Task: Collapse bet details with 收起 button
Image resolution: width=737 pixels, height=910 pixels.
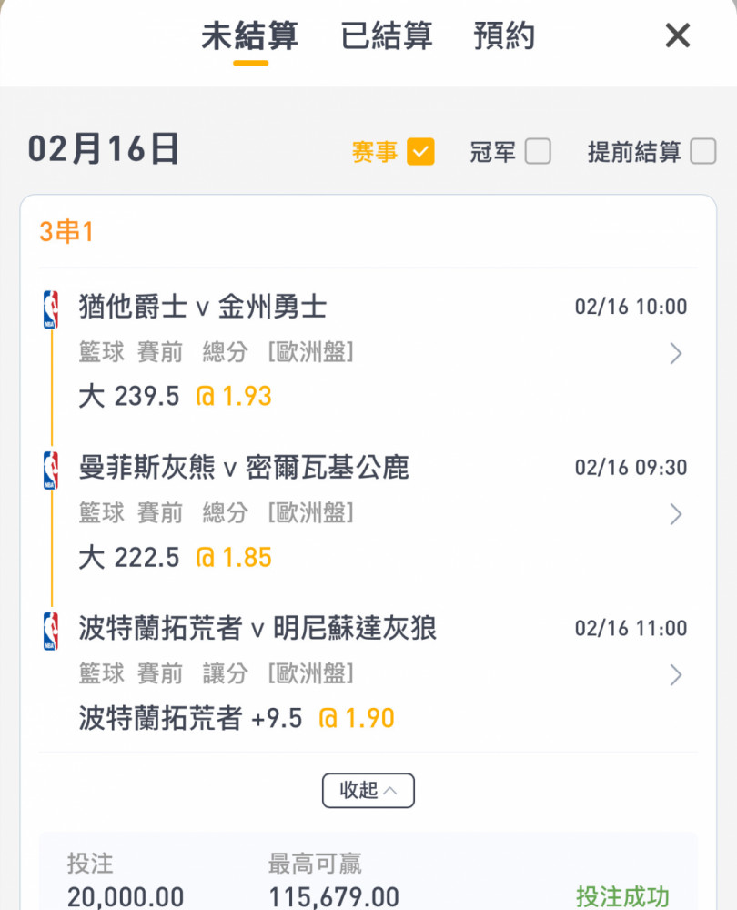Action: 368,791
